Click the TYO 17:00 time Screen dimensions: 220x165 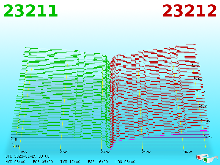(x=70, y=162)
